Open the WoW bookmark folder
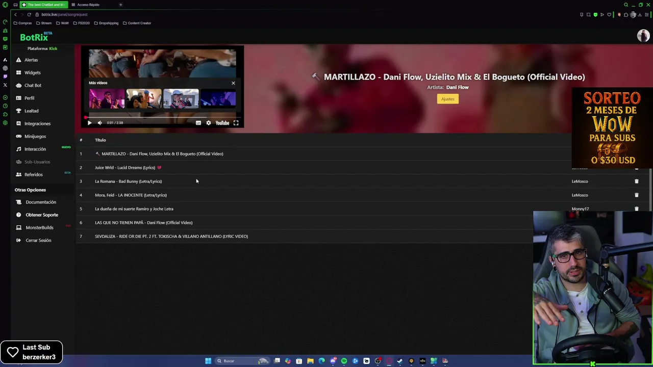This screenshot has height=367, width=653. click(x=62, y=23)
